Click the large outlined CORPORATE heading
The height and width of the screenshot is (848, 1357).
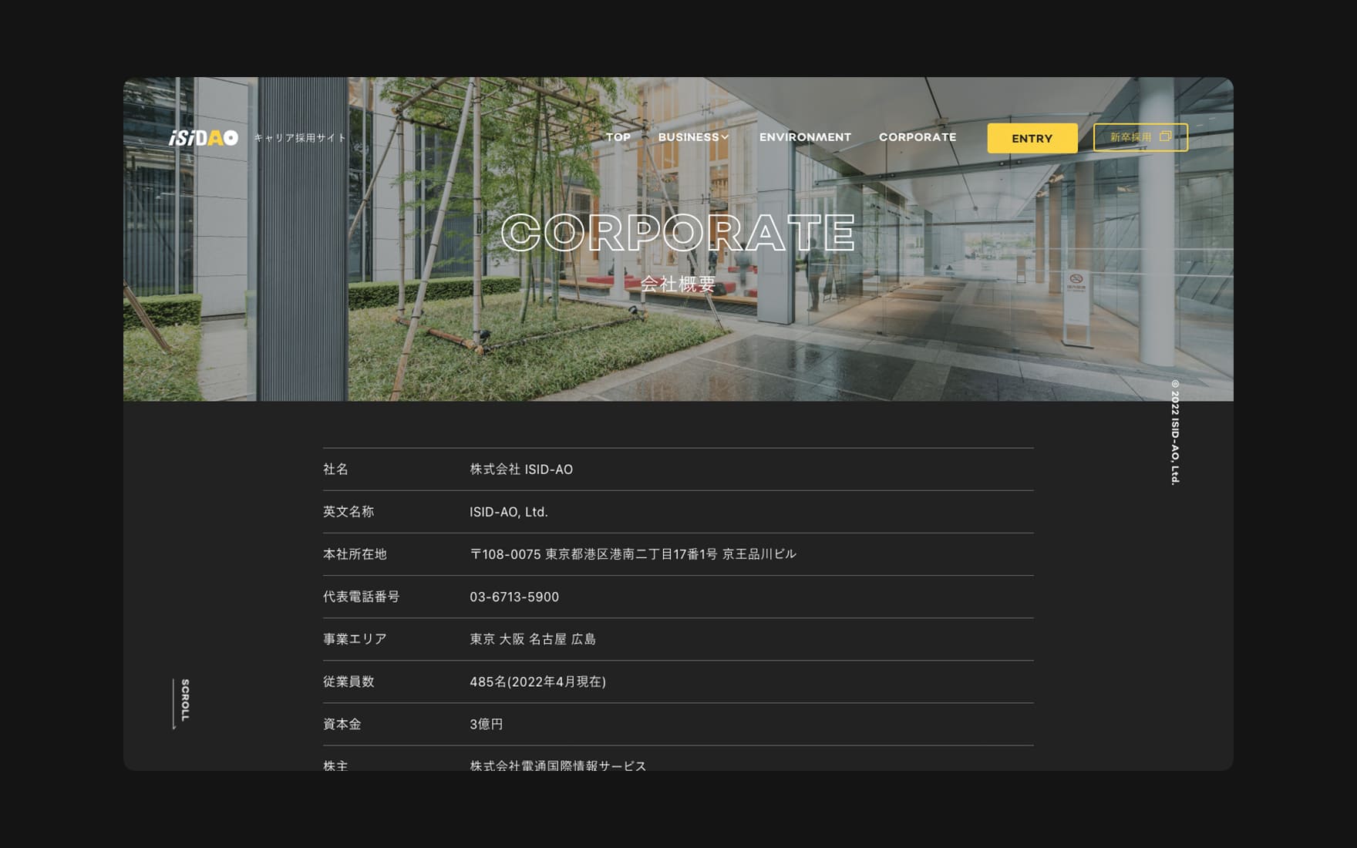click(x=678, y=233)
